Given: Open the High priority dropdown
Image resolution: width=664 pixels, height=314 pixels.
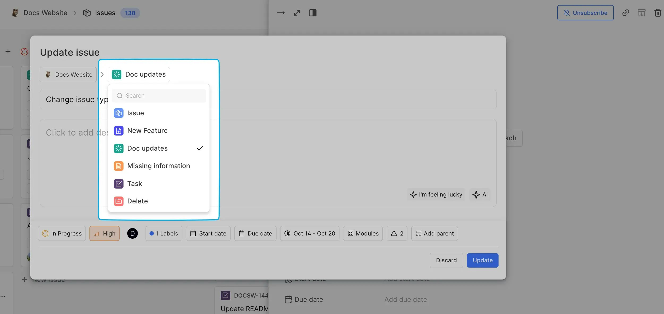Looking at the screenshot, I should (104, 233).
